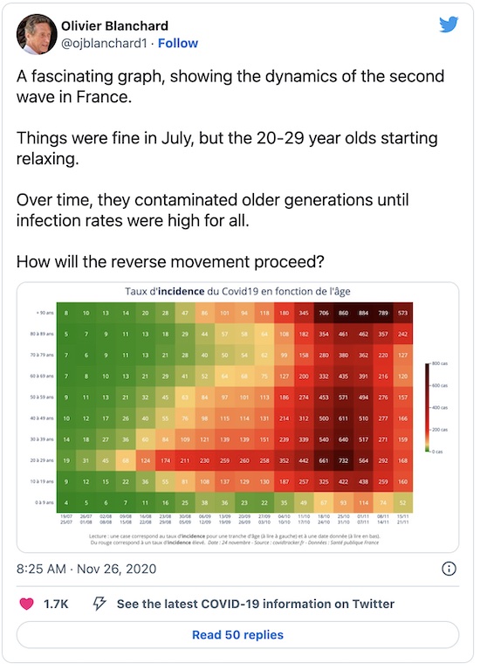Click the Olivier Blanchard display name

tap(114, 25)
